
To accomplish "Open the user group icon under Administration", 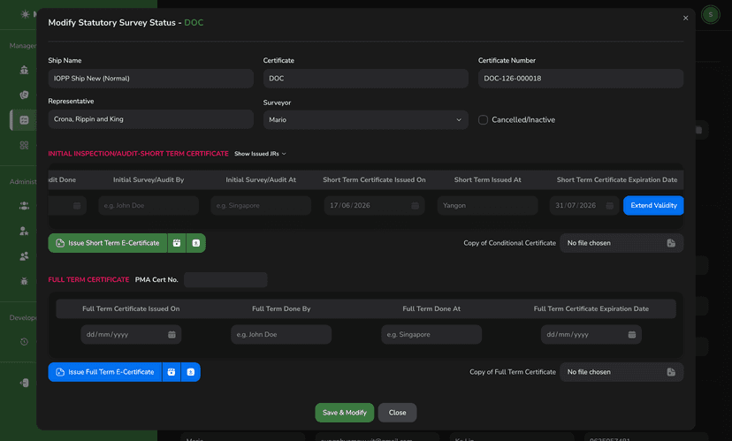I will 24,206.
